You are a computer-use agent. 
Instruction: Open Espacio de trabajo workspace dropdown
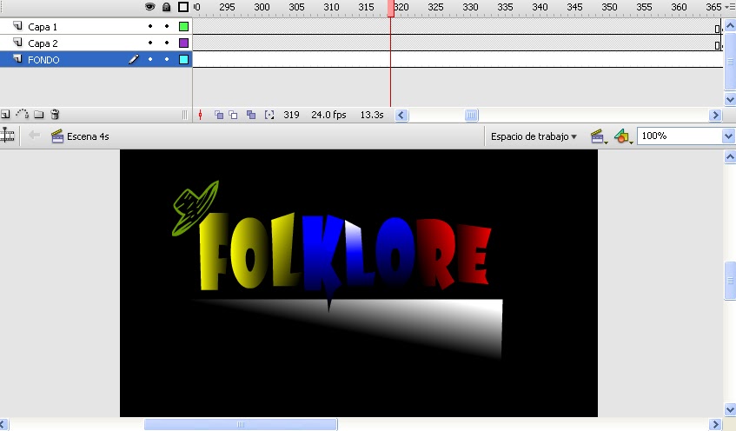click(534, 136)
